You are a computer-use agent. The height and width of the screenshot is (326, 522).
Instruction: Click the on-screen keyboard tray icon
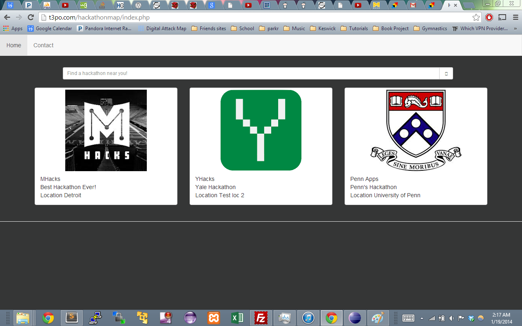[x=408, y=318]
